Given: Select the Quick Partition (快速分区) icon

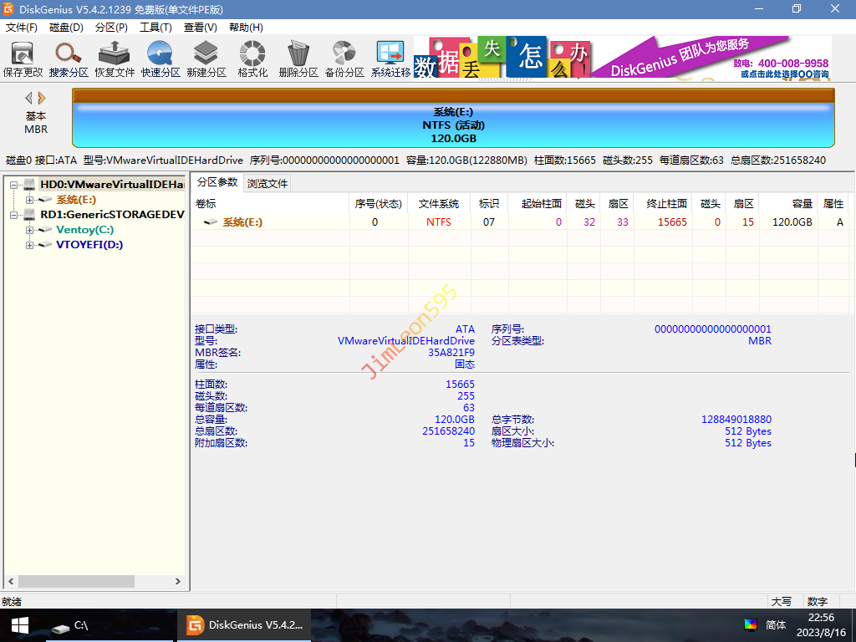Looking at the screenshot, I should coord(160,59).
